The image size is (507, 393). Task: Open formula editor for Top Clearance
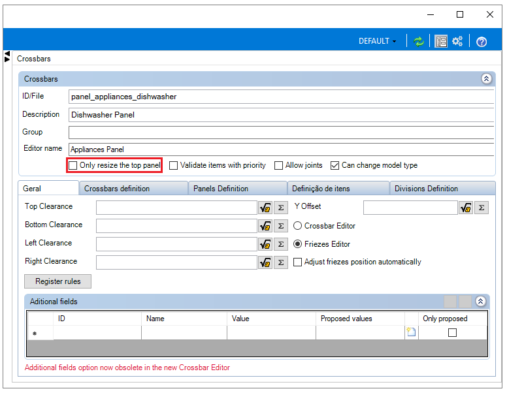pyautogui.click(x=265, y=208)
